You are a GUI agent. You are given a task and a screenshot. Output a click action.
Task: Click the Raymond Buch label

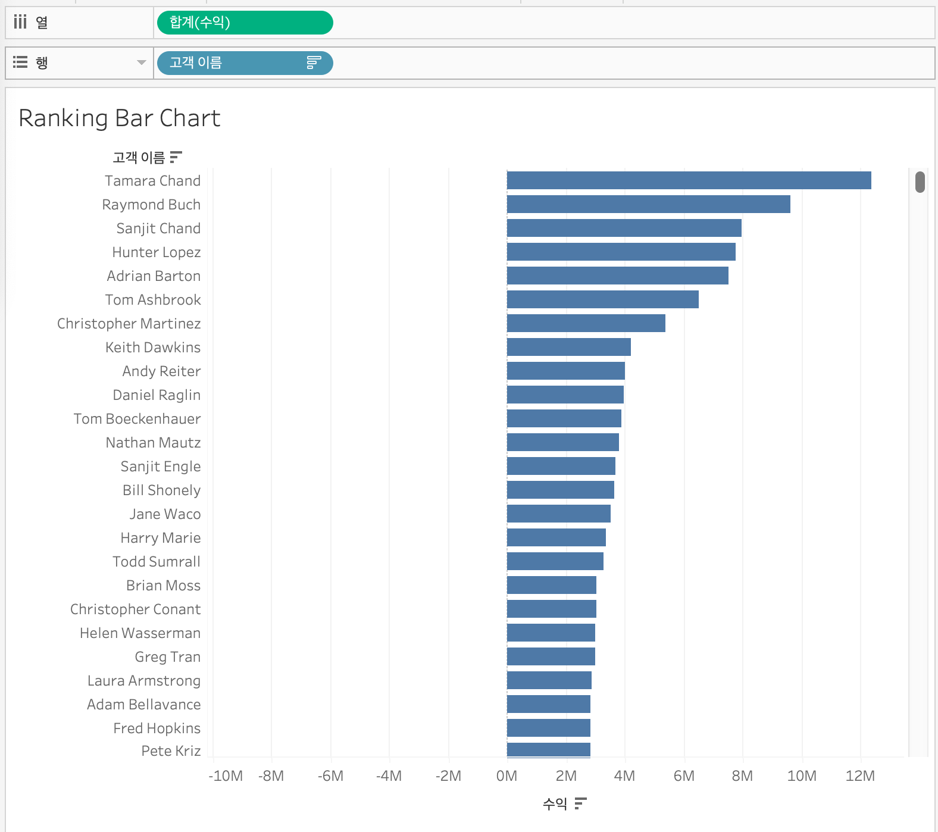151,204
